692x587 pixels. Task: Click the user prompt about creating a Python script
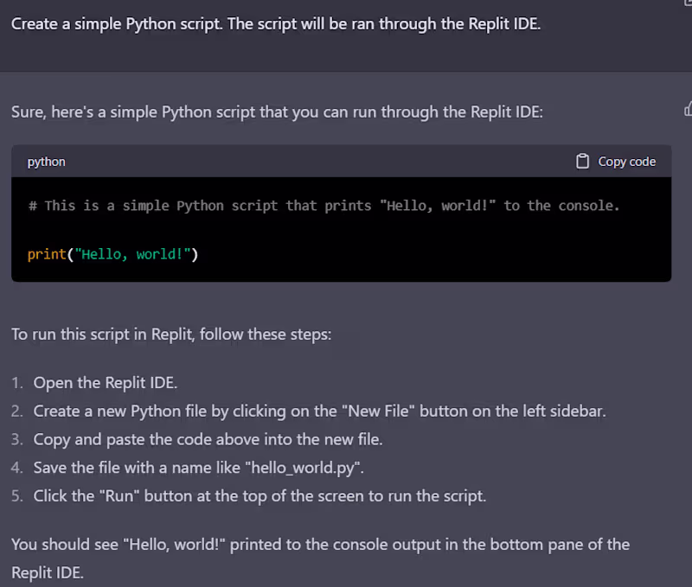pyautogui.click(x=276, y=24)
